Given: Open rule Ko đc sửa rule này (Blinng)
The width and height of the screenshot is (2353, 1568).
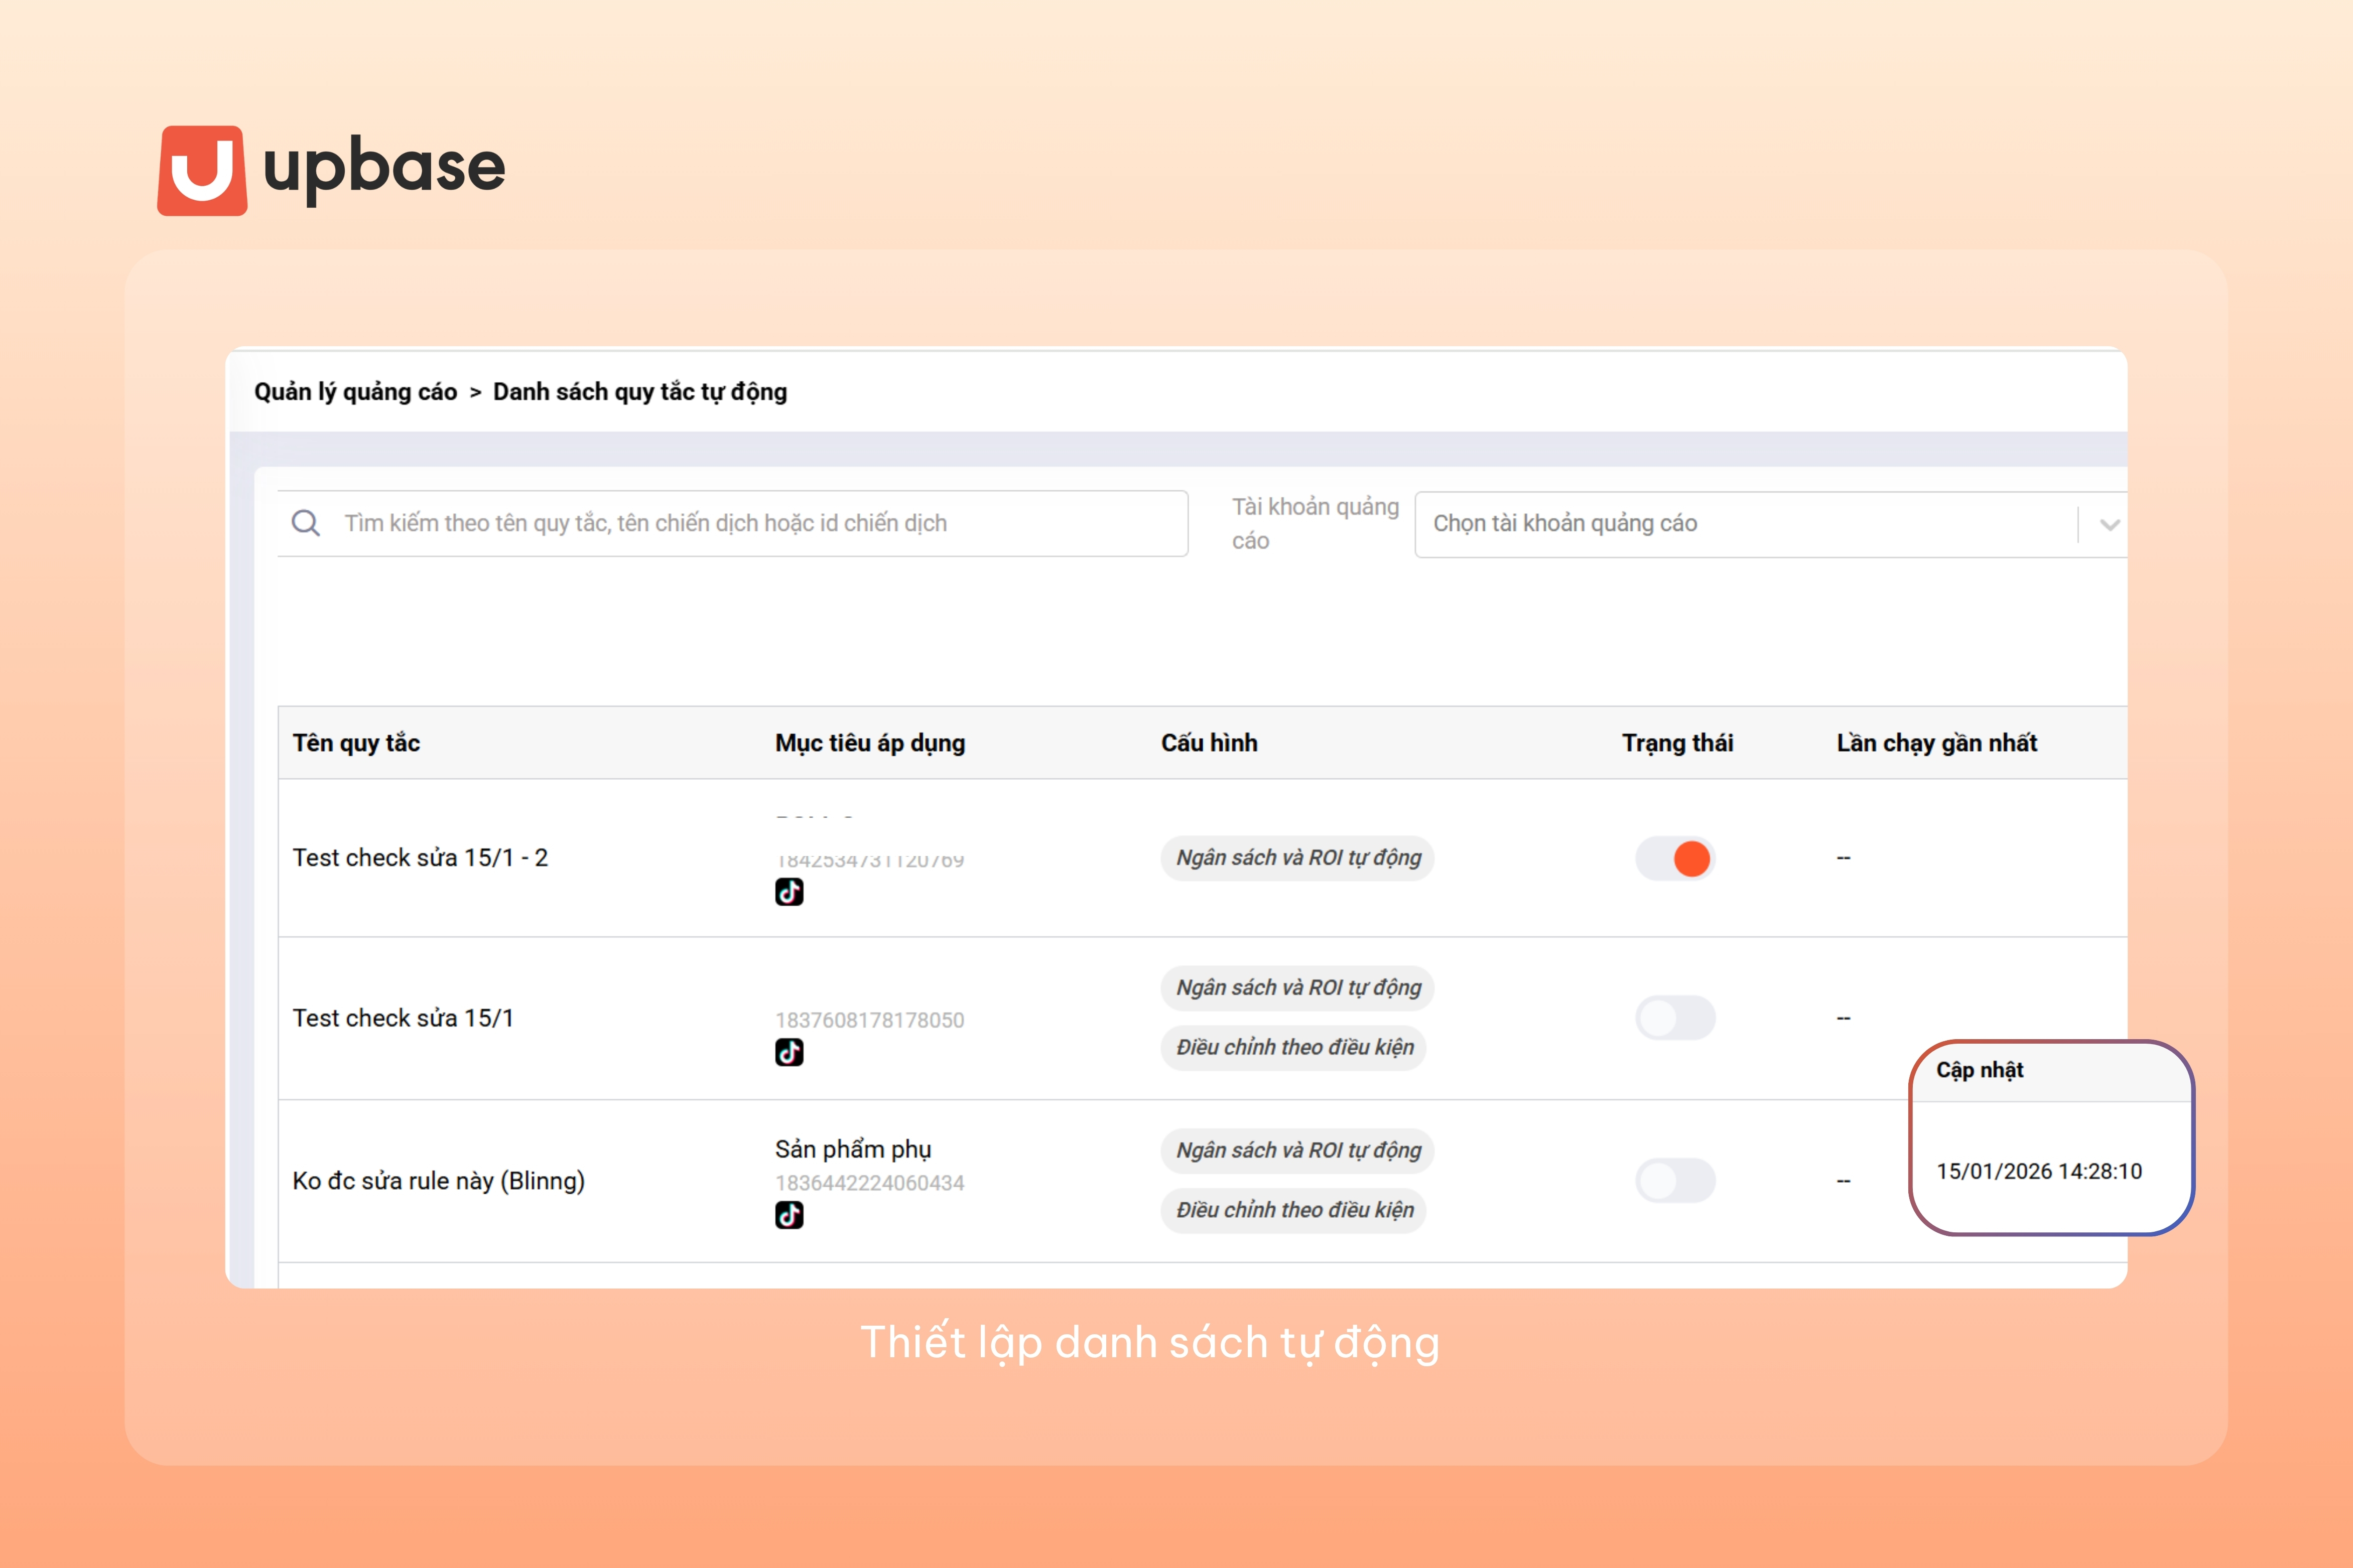Looking at the screenshot, I should click(x=438, y=1181).
